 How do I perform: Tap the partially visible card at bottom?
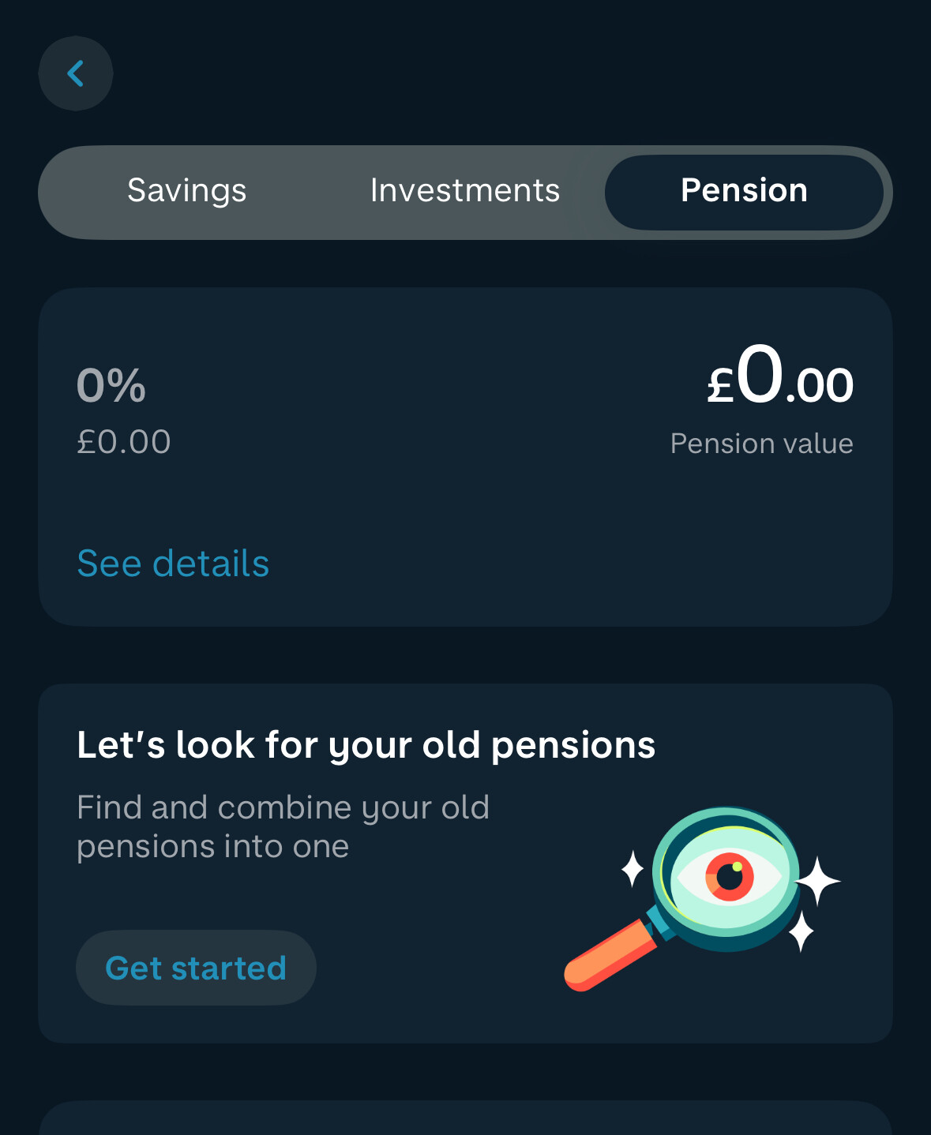(465, 1118)
